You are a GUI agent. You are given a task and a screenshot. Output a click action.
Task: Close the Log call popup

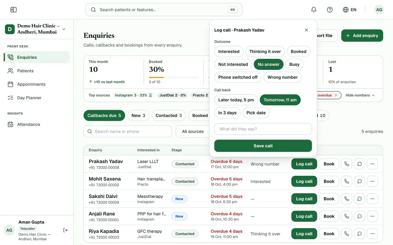[x=307, y=30]
